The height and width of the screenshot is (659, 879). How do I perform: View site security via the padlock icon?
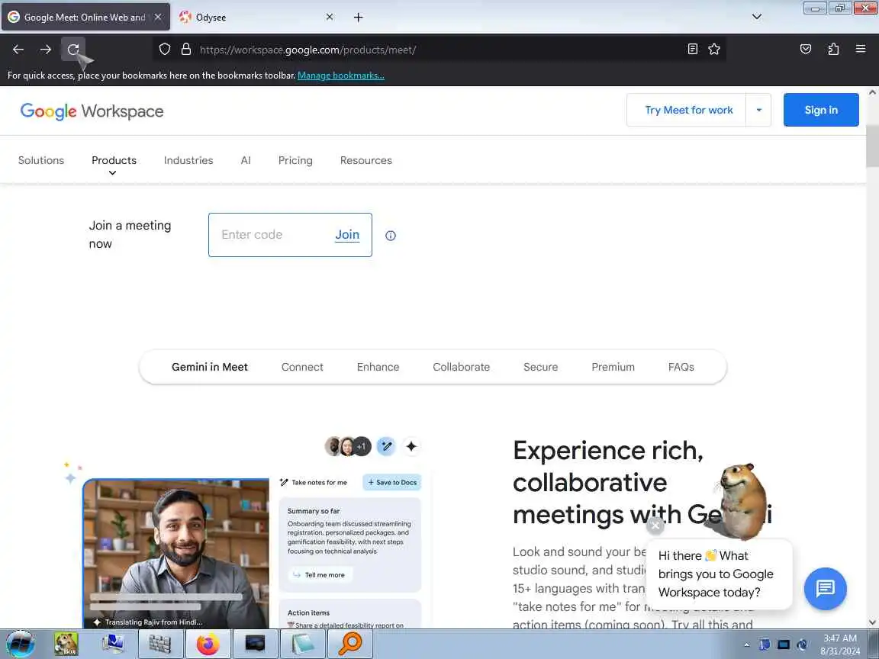[x=186, y=50]
